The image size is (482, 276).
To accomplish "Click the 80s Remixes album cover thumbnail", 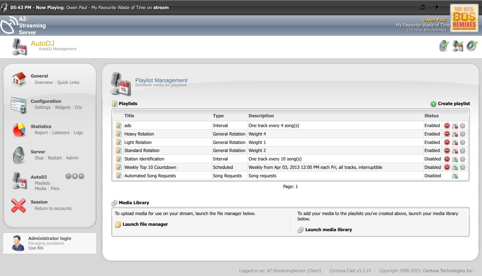I will coord(464,18).
